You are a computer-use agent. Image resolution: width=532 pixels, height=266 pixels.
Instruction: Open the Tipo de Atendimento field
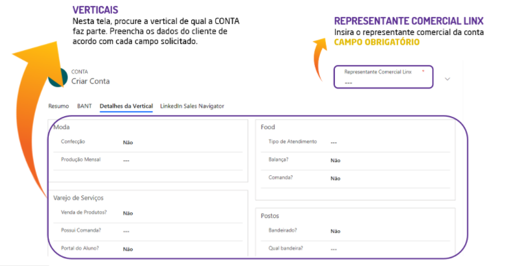click(x=334, y=142)
